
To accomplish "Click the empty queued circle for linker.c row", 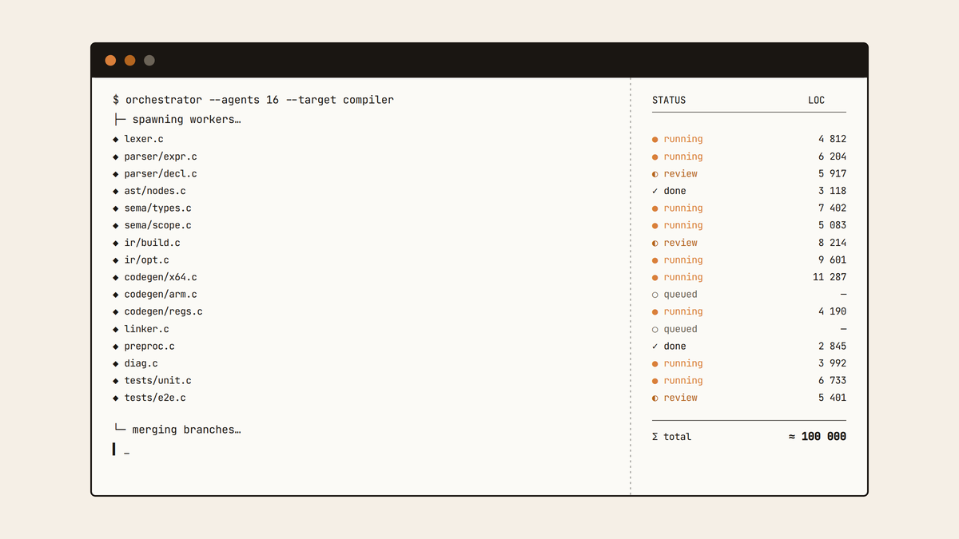I will click(655, 329).
